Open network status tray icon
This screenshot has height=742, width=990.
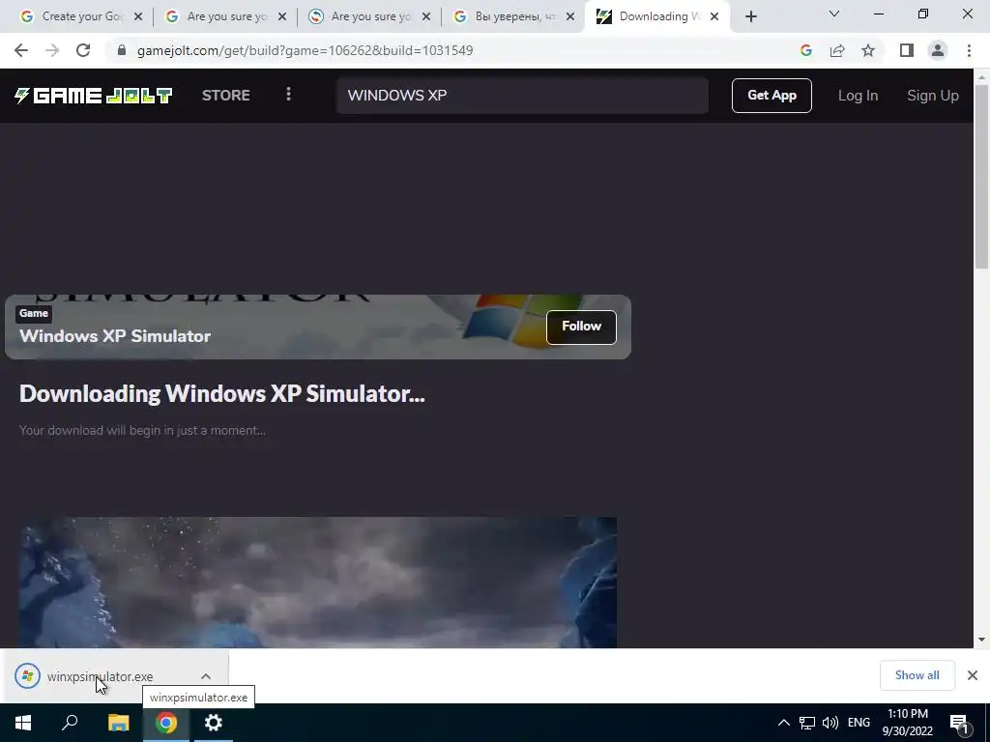807,723
